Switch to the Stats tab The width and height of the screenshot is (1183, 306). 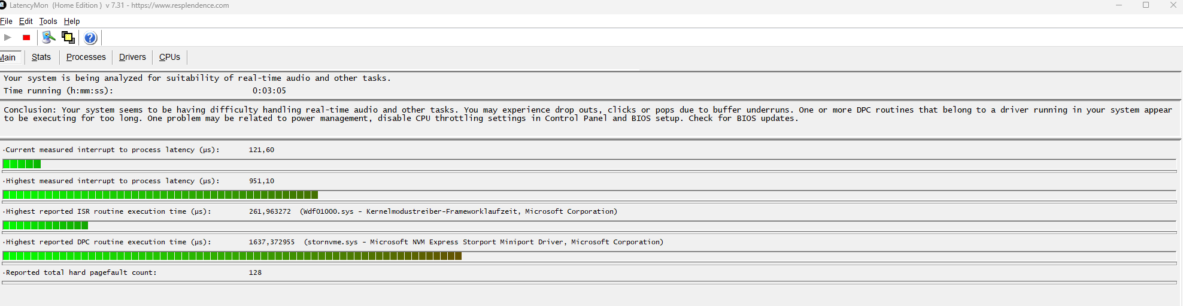click(41, 57)
